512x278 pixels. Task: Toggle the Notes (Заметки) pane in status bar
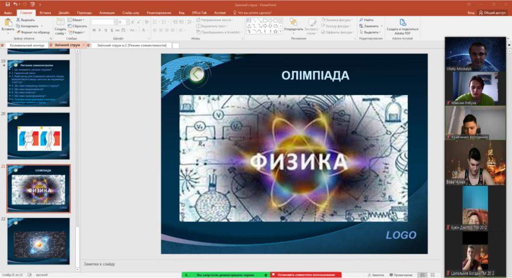point(375,275)
